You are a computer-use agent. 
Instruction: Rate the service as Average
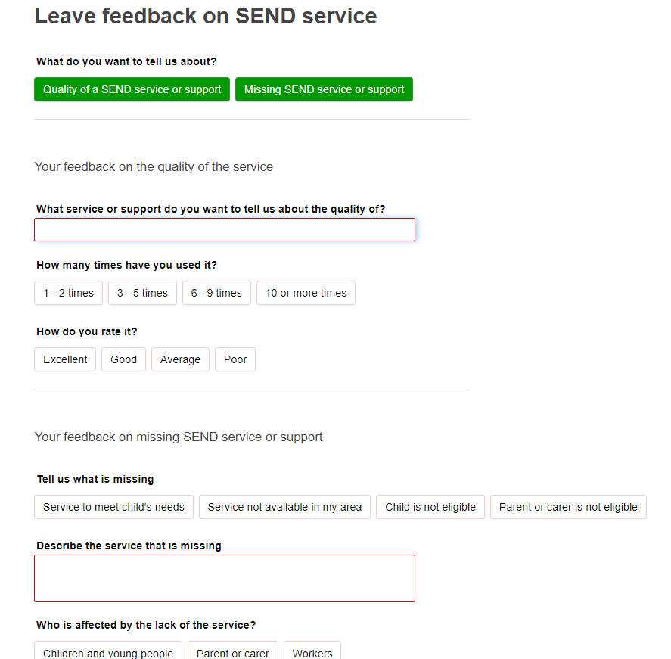click(x=180, y=359)
